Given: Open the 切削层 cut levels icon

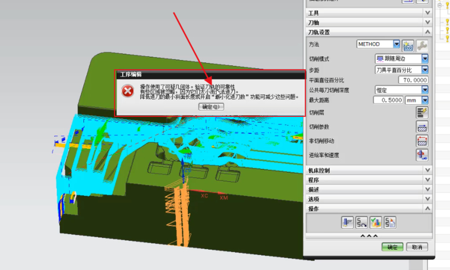Looking at the screenshot, I should click(x=422, y=112).
